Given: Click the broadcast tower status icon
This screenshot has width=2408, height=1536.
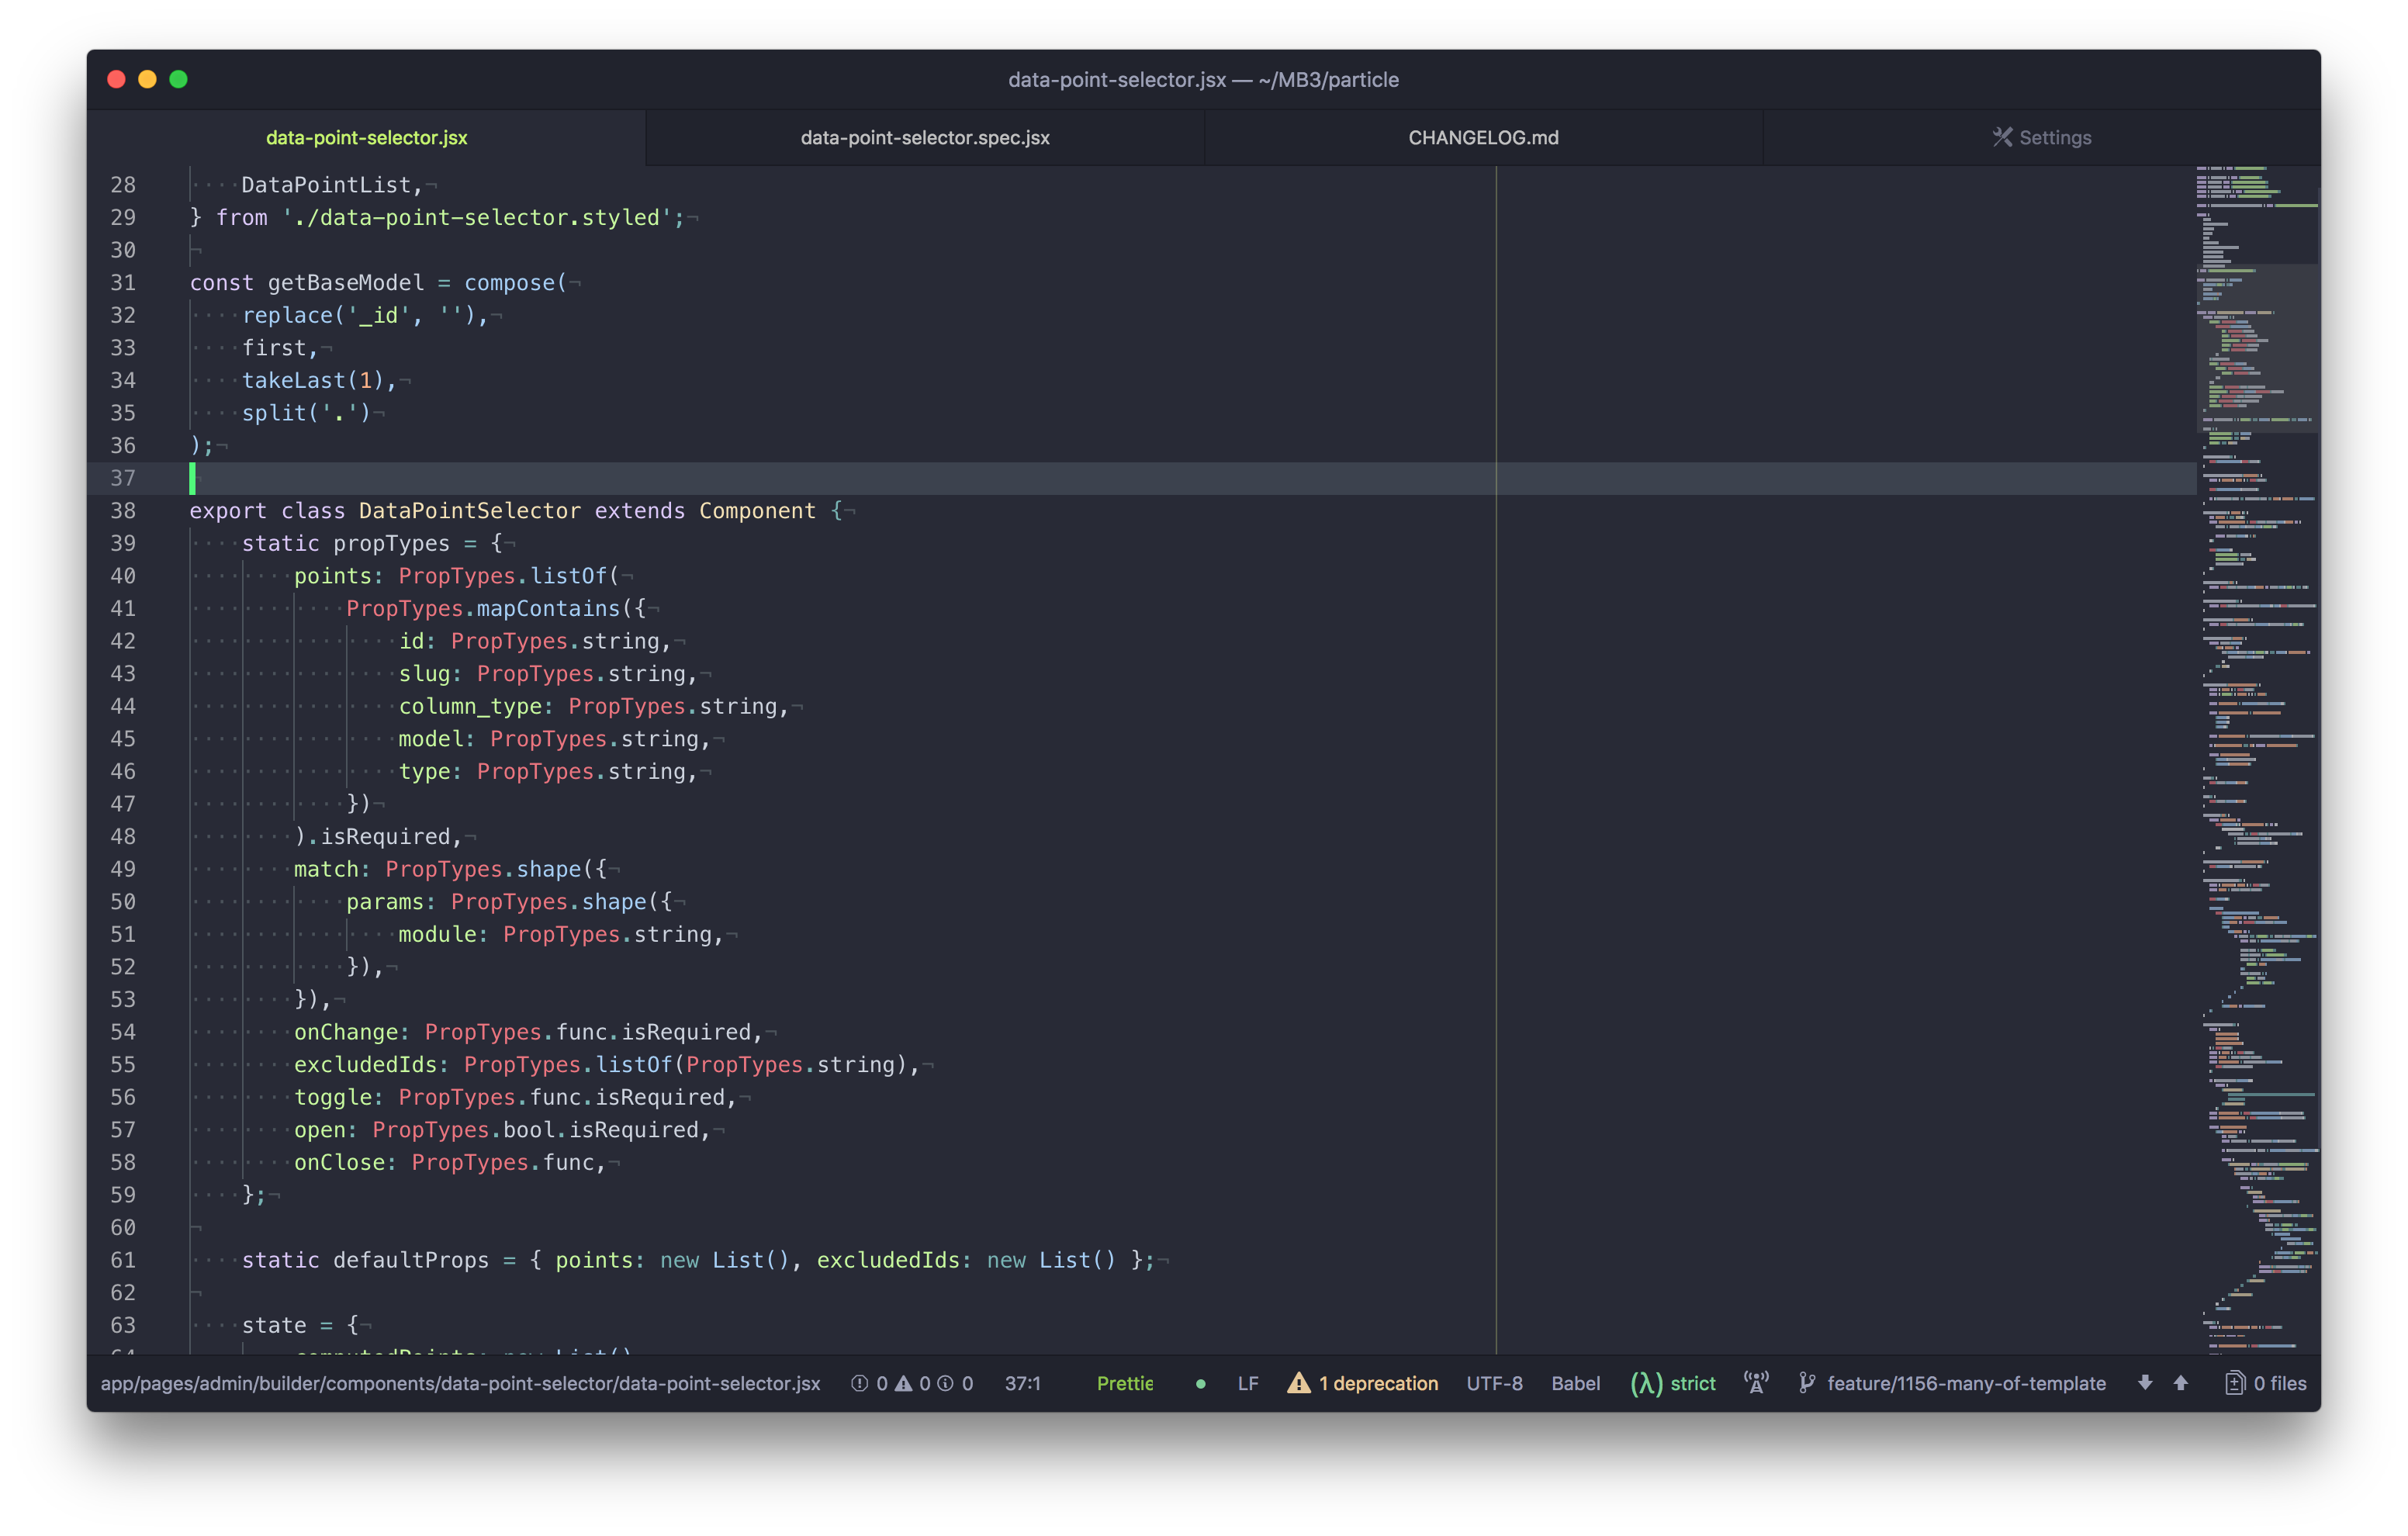Looking at the screenshot, I should (1756, 1382).
